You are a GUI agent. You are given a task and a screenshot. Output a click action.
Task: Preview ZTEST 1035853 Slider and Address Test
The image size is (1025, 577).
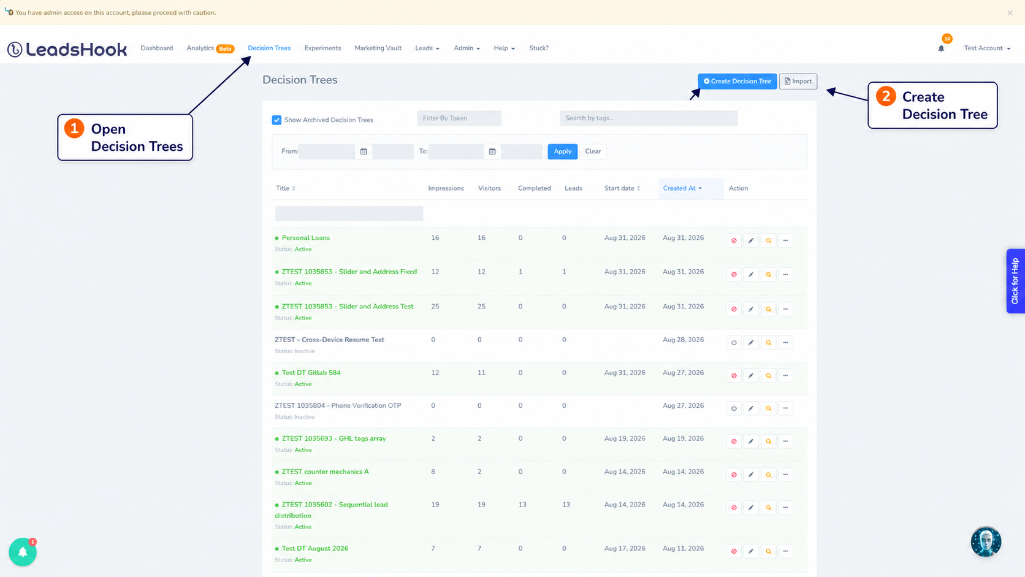[x=768, y=309]
